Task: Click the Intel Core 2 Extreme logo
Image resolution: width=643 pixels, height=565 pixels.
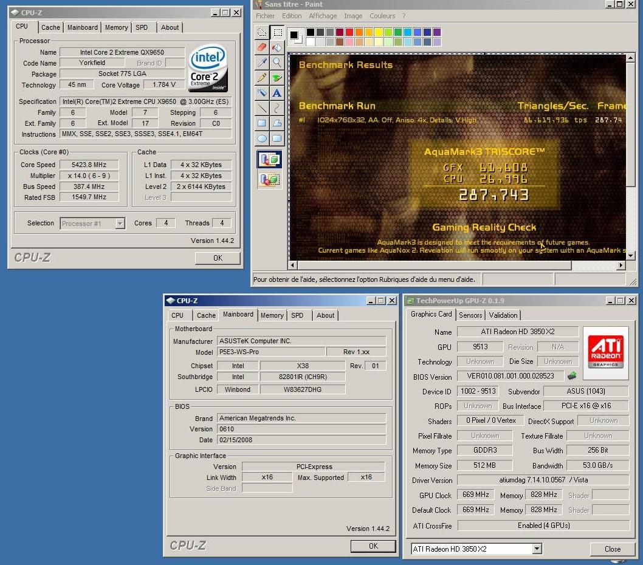Action: [x=208, y=68]
